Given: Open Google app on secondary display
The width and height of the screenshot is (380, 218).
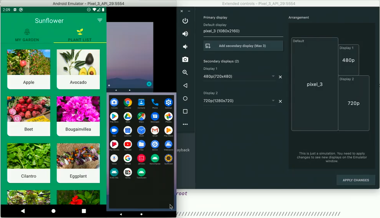Looking at the screenshot, I should 128,159.
